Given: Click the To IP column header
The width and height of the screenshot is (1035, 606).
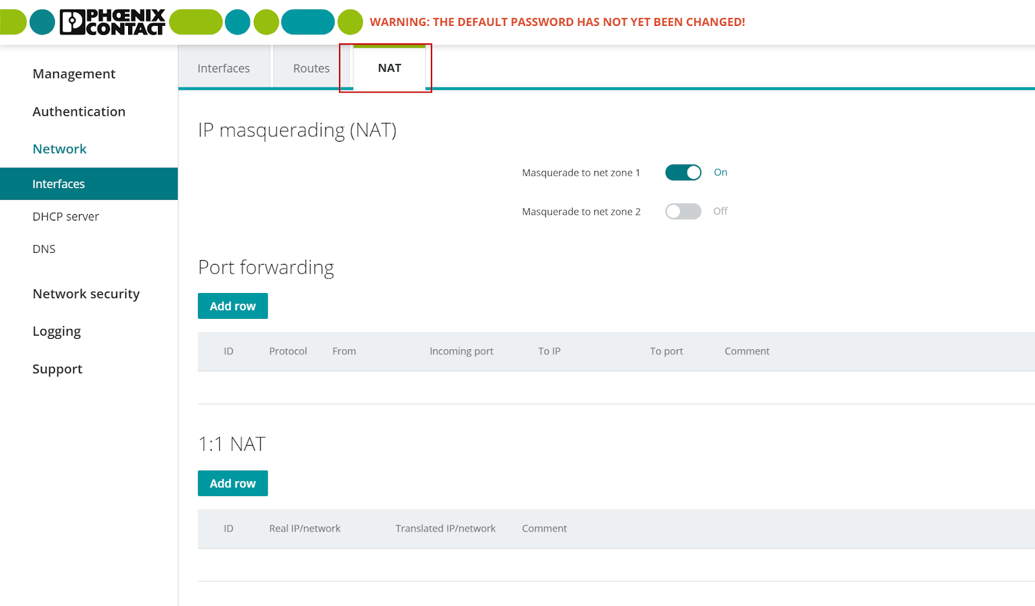Looking at the screenshot, I should (x=549, y=351).
